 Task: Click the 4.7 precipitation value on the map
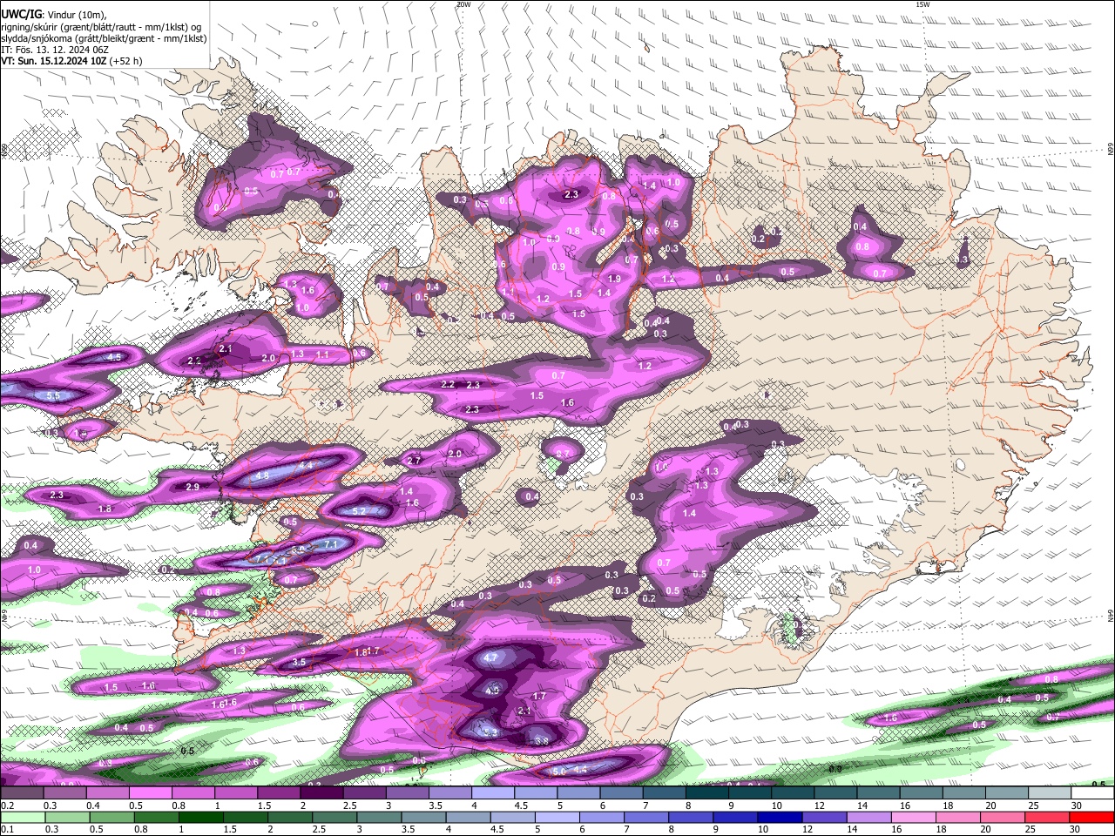[490, 658]
